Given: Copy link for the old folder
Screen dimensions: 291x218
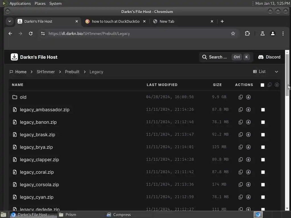Looking at the screenshot, I should [240, 97].
